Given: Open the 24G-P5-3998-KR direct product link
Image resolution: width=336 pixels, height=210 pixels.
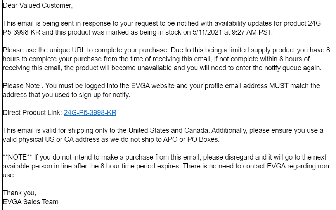Looking at the screenshot, I should [x=90, y=113].
